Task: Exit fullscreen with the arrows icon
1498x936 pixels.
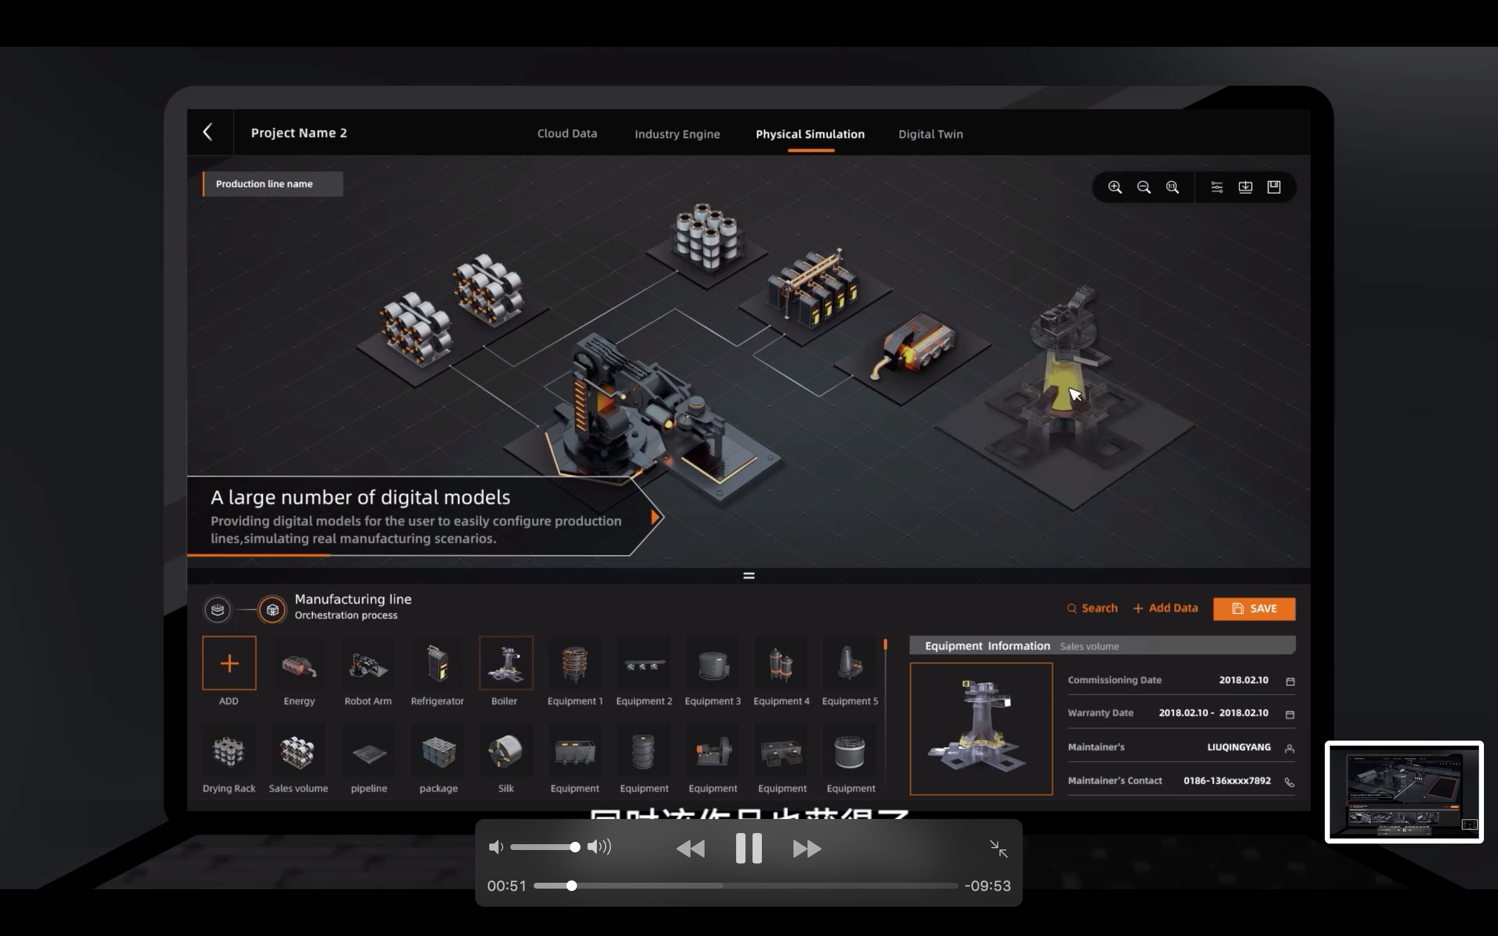Action: 998,849
